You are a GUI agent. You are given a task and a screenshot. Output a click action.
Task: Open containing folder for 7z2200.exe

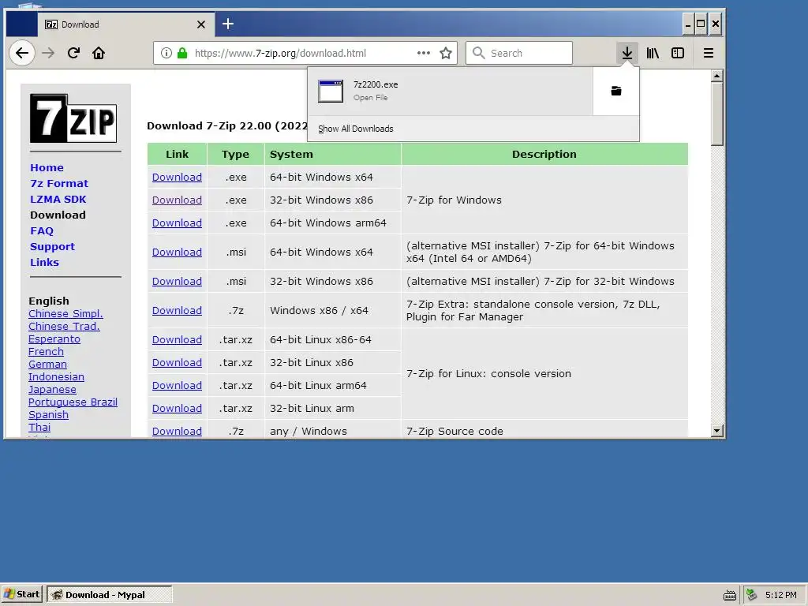tap(615, 92)
